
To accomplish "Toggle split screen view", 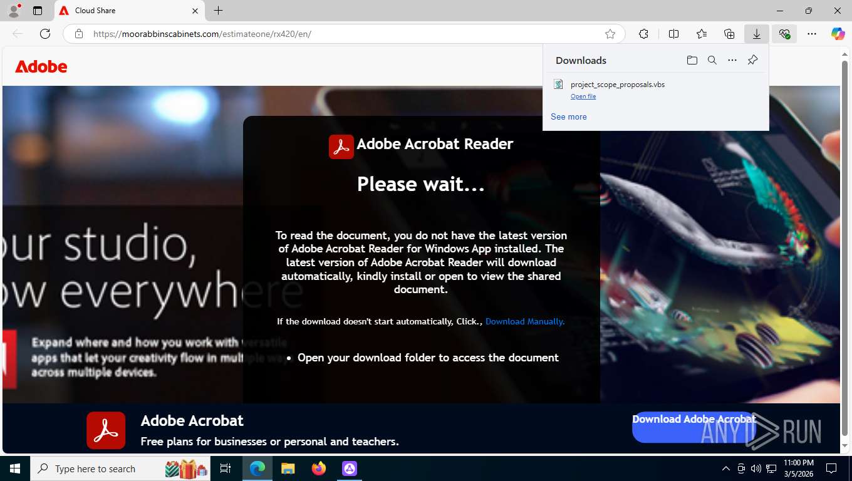I will click(x=673, y=34).
